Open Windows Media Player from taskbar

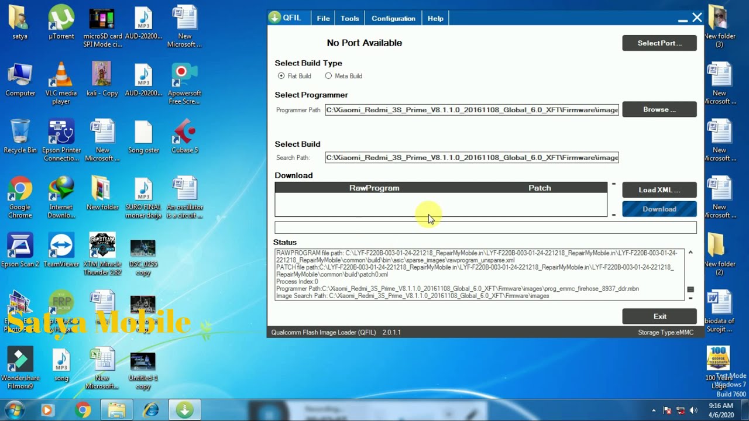[46, 410]
